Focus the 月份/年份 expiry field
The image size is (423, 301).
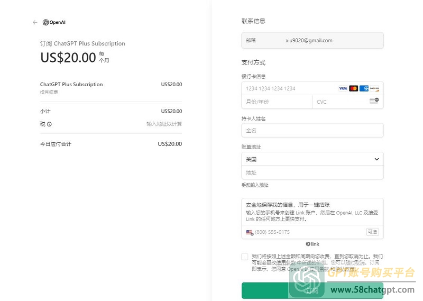[277, 102]
